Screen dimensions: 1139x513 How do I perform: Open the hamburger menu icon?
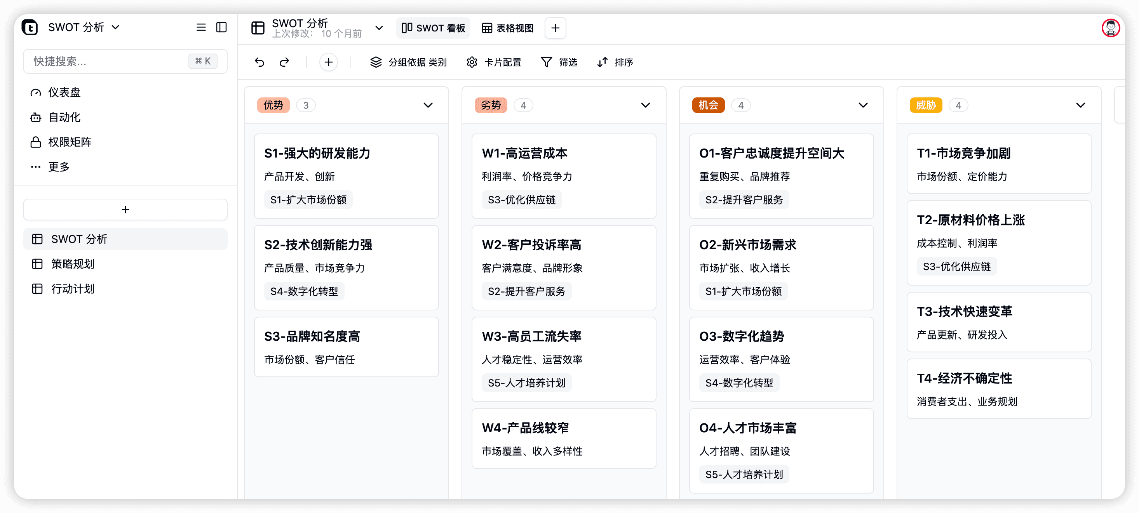[201, 28]
